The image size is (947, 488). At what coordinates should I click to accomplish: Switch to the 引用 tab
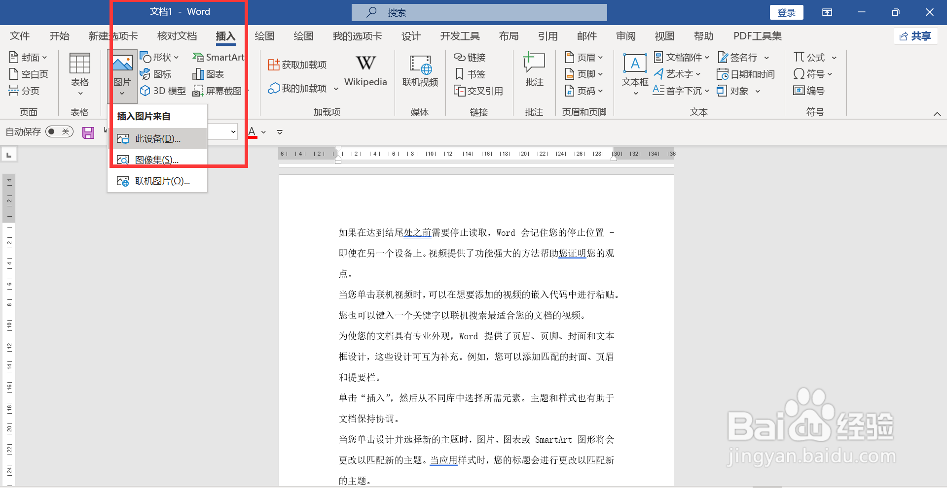(548, 36)
